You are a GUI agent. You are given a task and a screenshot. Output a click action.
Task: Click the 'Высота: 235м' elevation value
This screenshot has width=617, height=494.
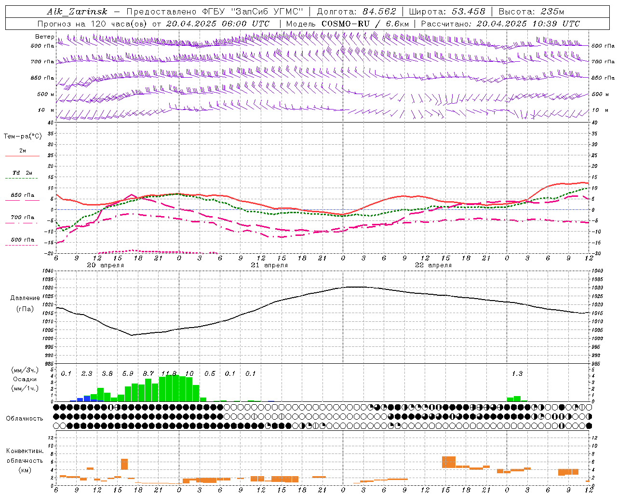[531, 12]
